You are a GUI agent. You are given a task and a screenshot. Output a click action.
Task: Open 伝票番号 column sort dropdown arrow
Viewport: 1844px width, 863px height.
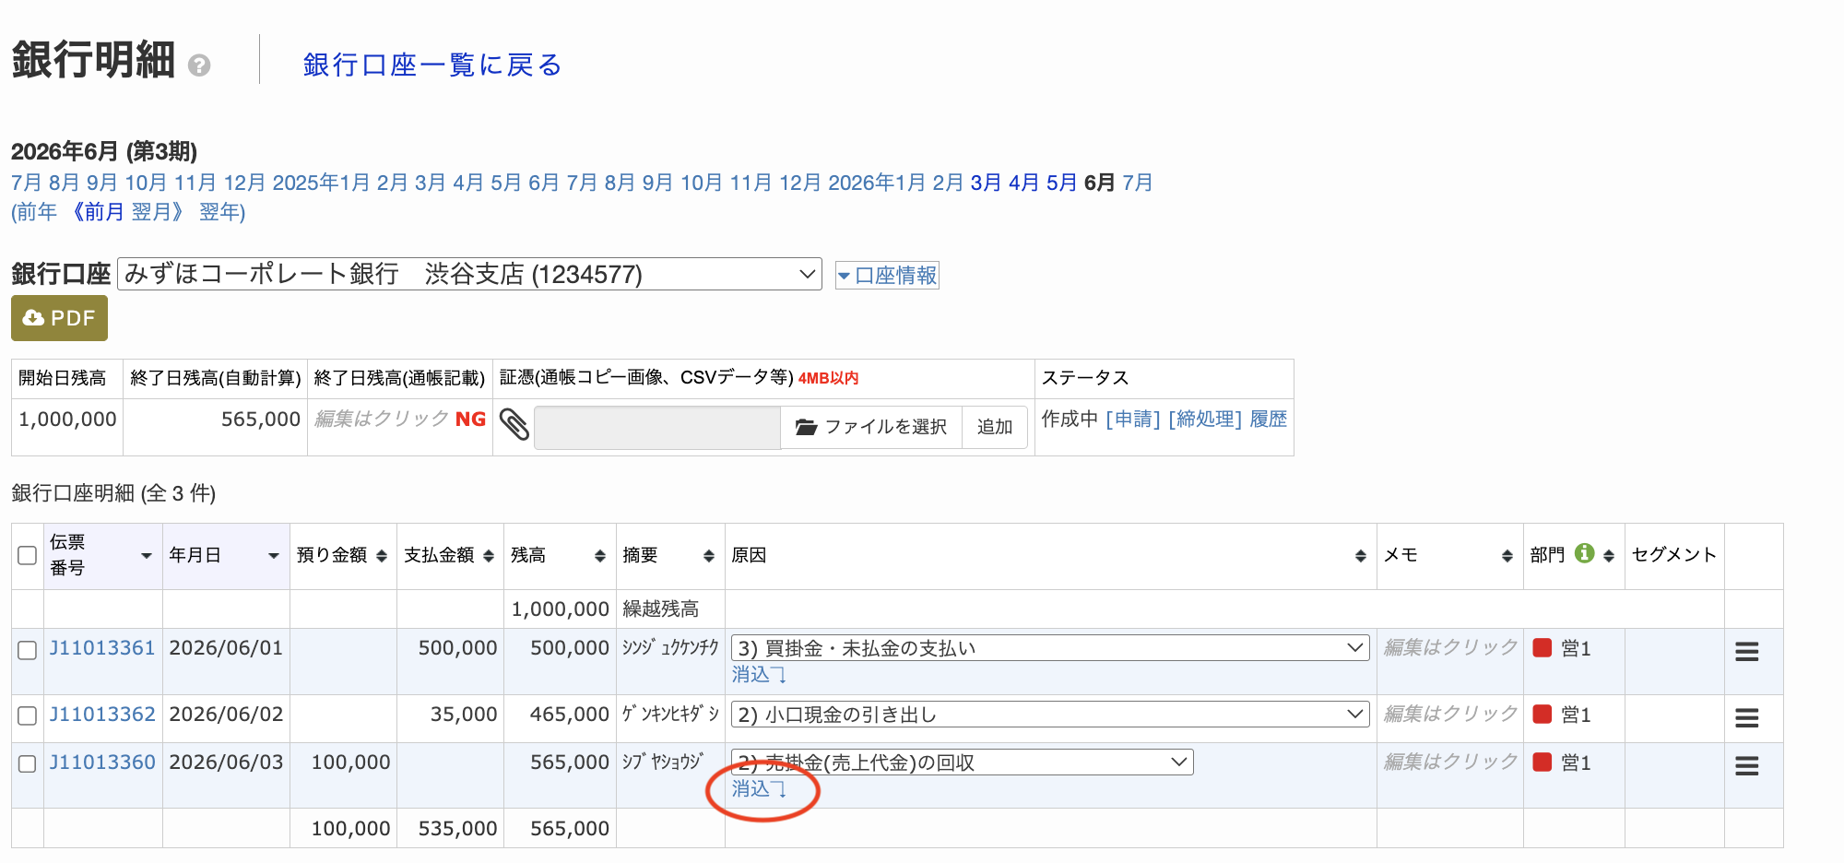click(146, 556)
